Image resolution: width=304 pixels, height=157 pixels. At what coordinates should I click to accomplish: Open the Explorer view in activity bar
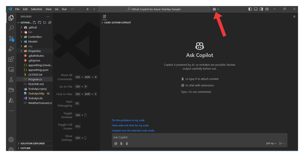click(11, 18)
